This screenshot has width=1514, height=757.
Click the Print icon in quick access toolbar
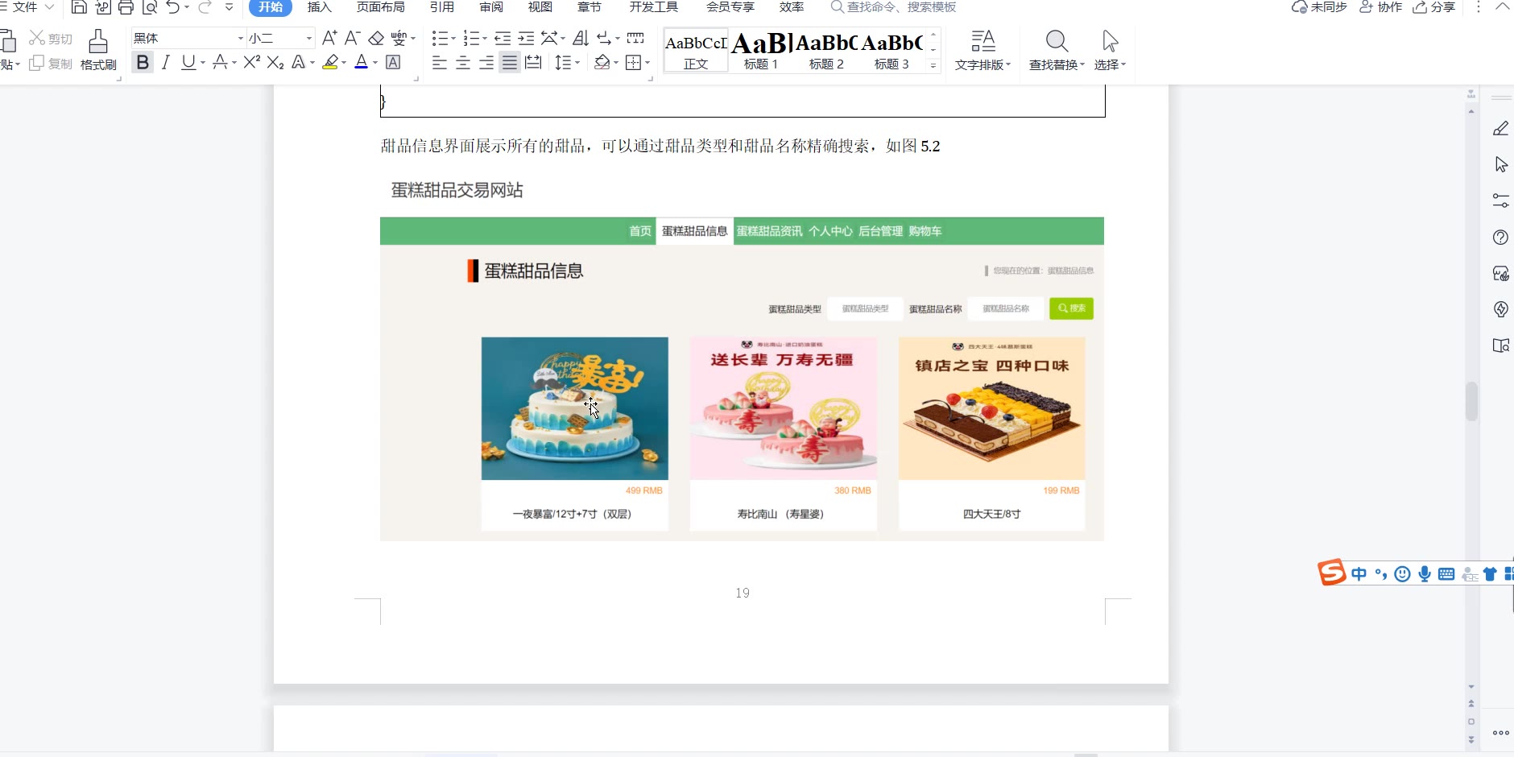126,7
